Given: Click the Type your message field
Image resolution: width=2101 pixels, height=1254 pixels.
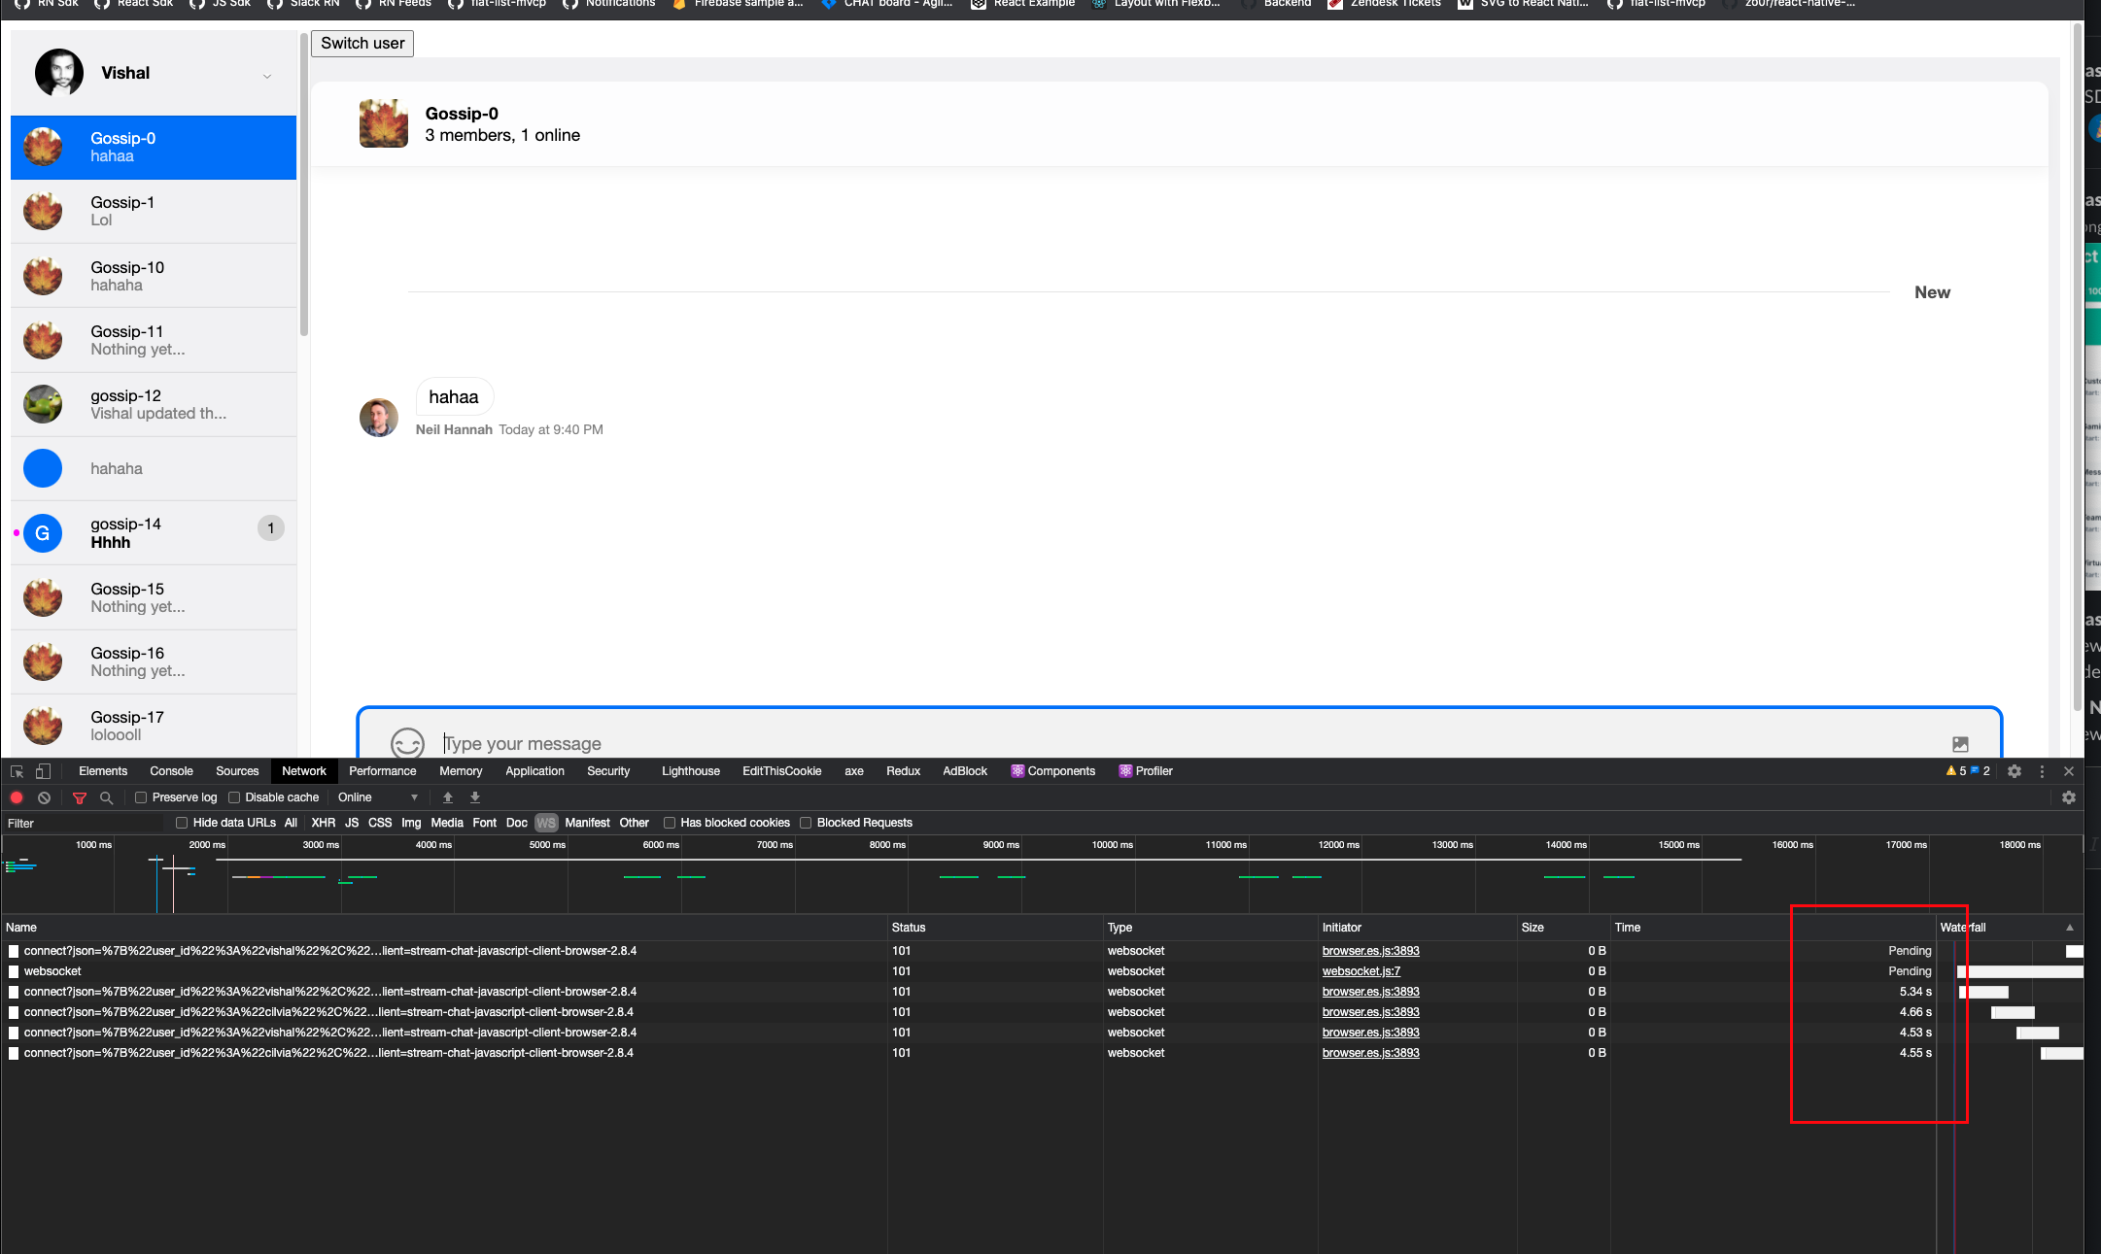Looking at the screenshot, I should point(1166,744).
